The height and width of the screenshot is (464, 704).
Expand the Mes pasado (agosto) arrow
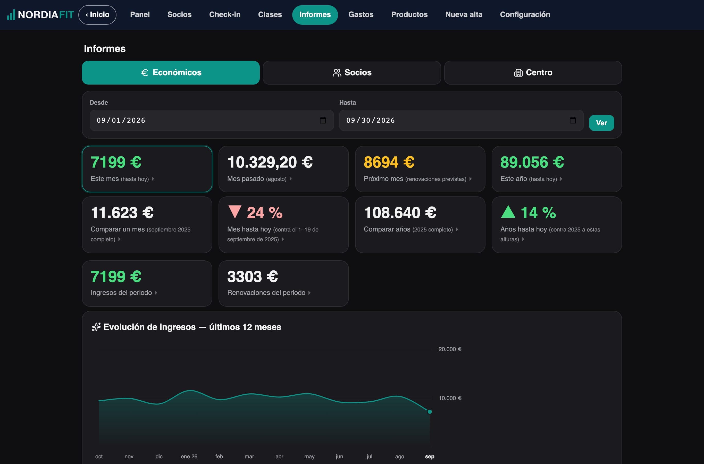pyautogui.click(x=291, y=179)
